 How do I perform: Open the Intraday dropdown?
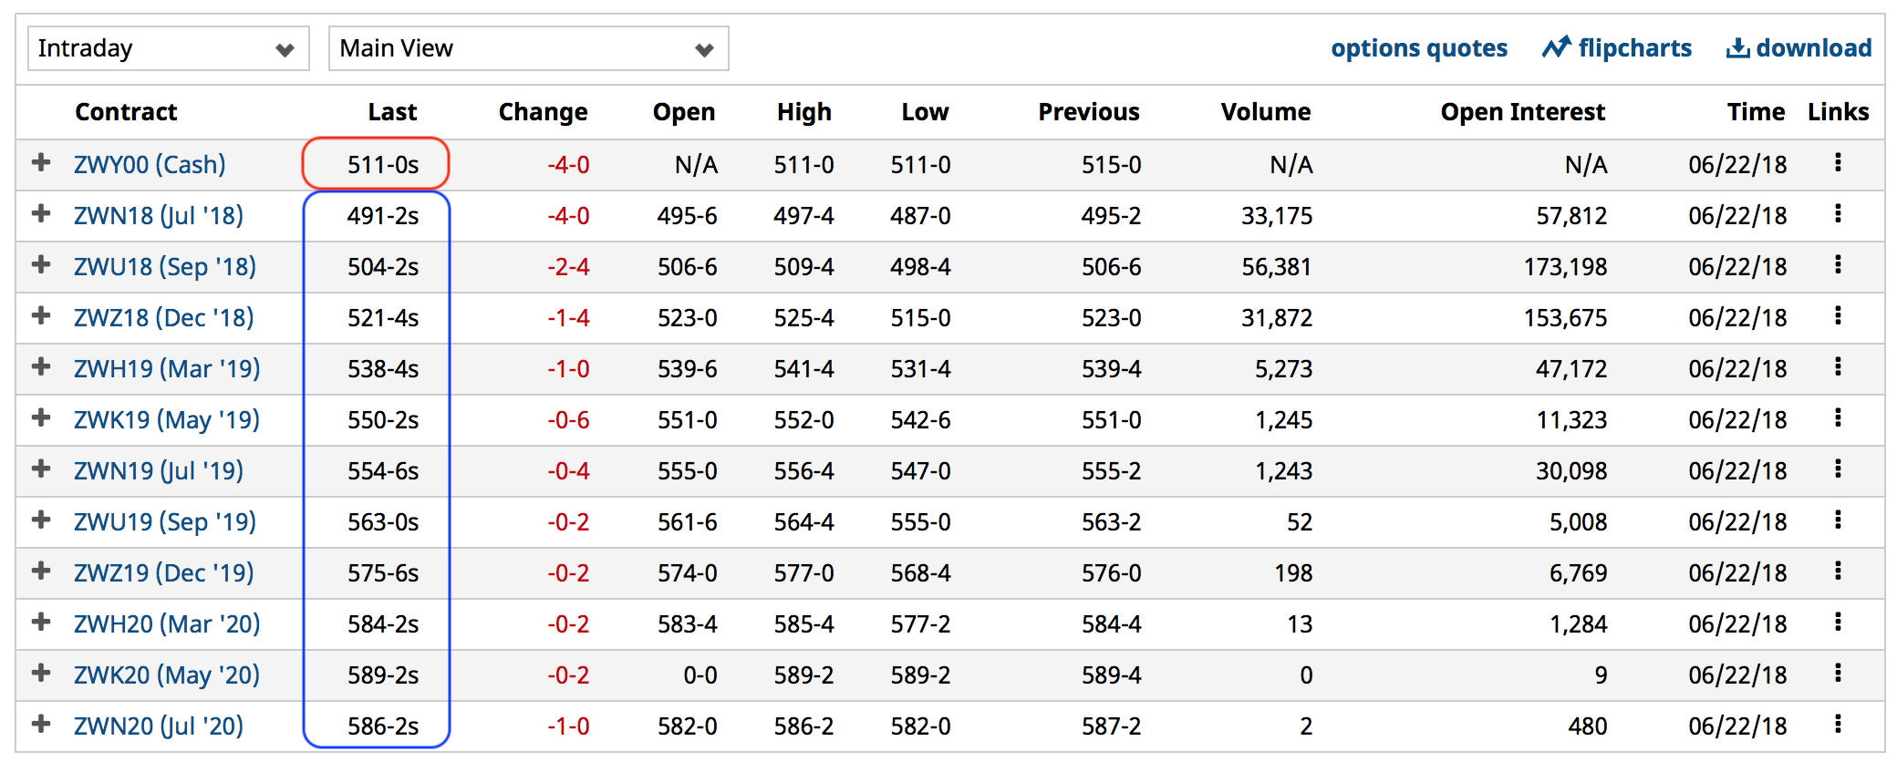coord(169,48)
